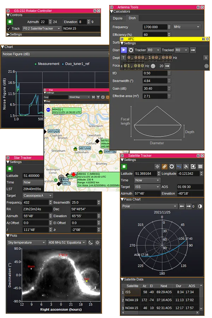Viewport: 212px width, 318px height.
Task: Click the AFC apply arrow next to Tracked
Action: tap(193, 50)
